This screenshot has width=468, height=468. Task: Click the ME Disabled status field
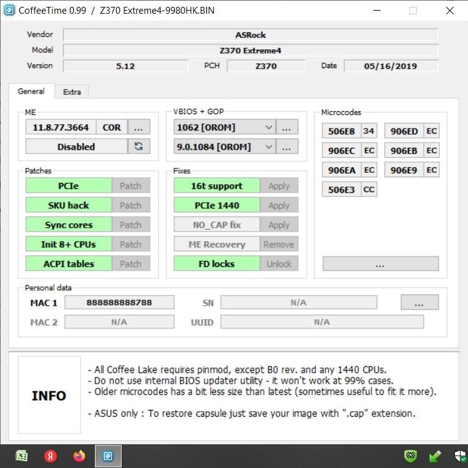tap(76, 146)
